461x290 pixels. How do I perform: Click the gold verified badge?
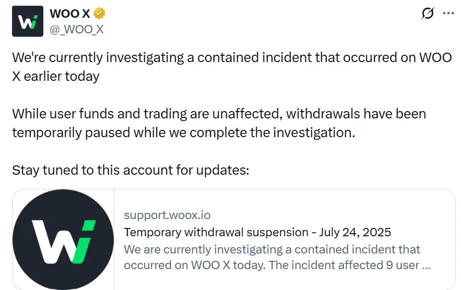(99, 14)
